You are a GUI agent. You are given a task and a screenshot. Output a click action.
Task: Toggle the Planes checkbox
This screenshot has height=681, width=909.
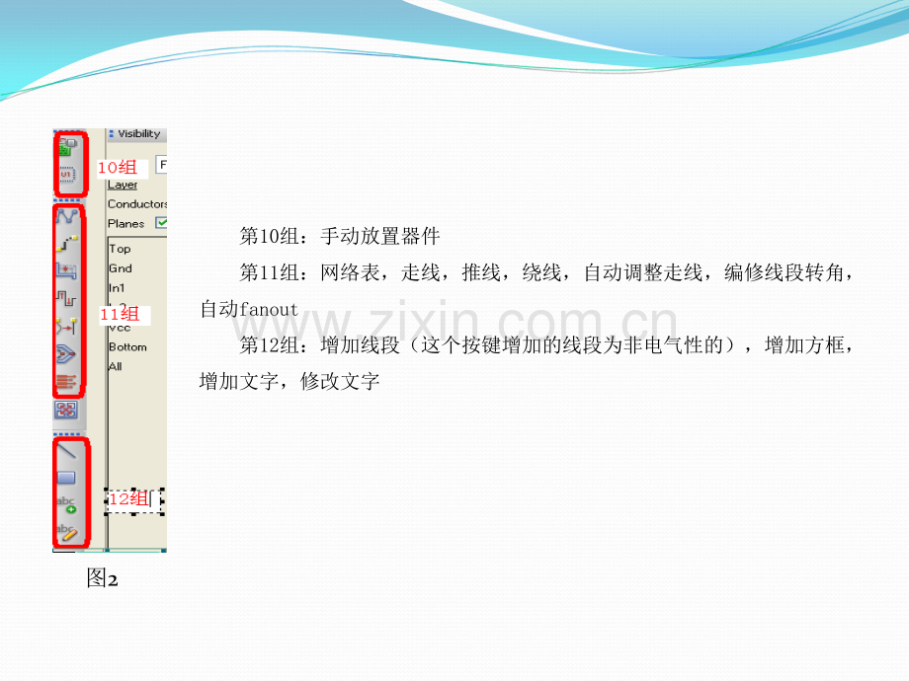[x=162, y=223]
